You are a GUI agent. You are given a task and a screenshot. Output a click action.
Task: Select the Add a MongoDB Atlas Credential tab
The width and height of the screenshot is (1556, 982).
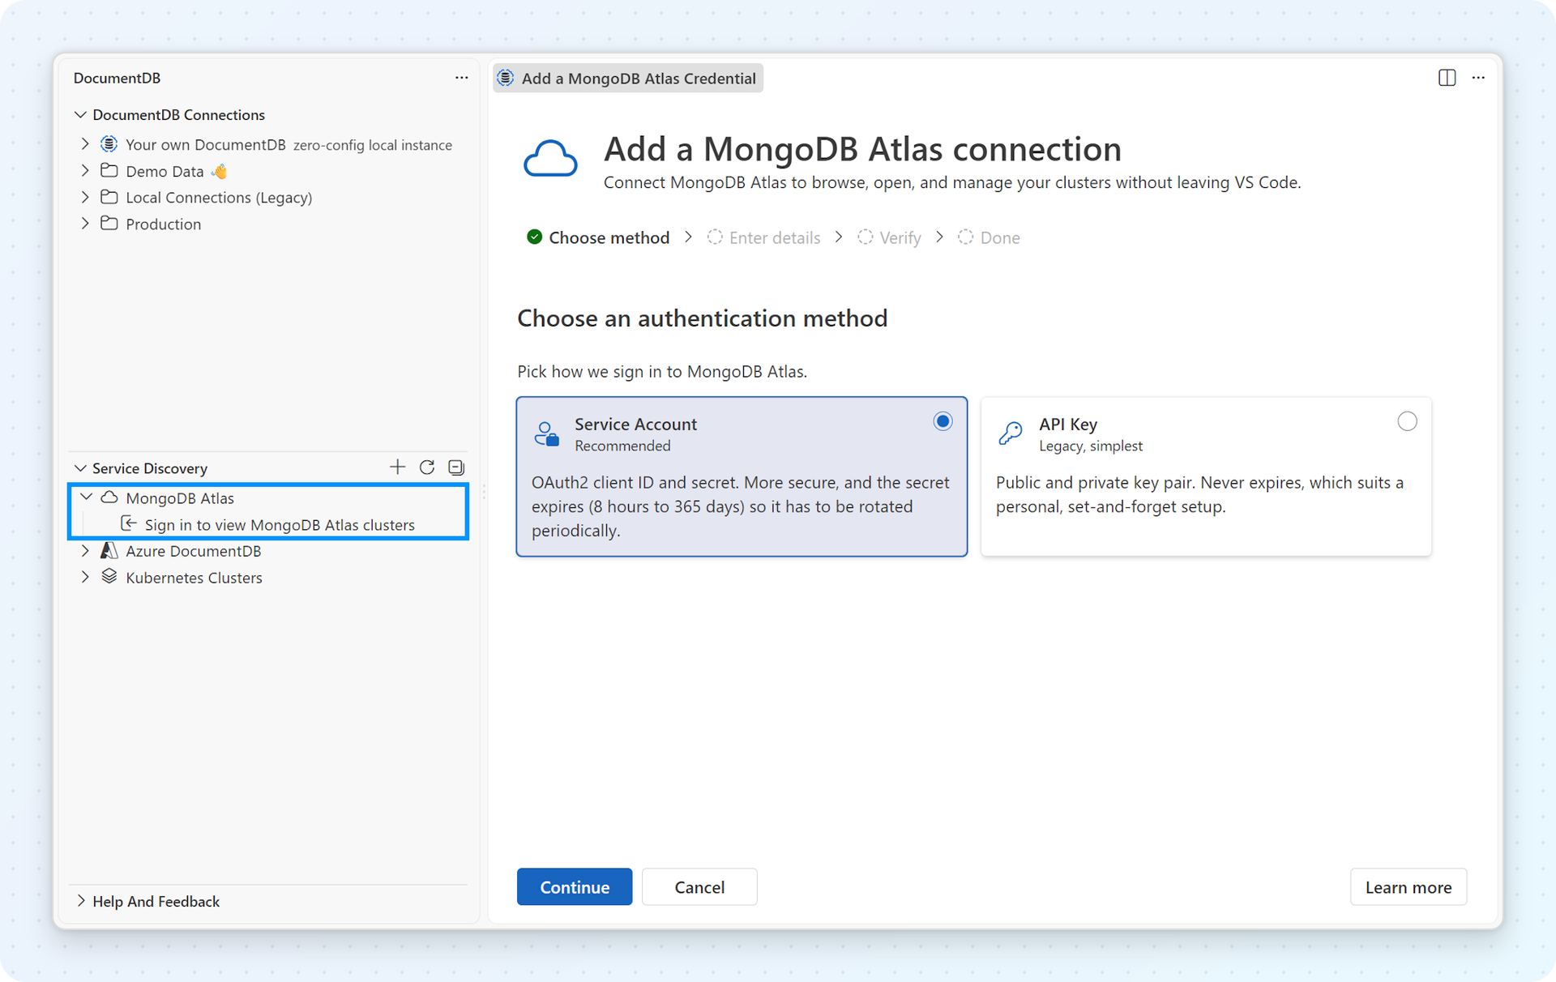coord(628,78)
